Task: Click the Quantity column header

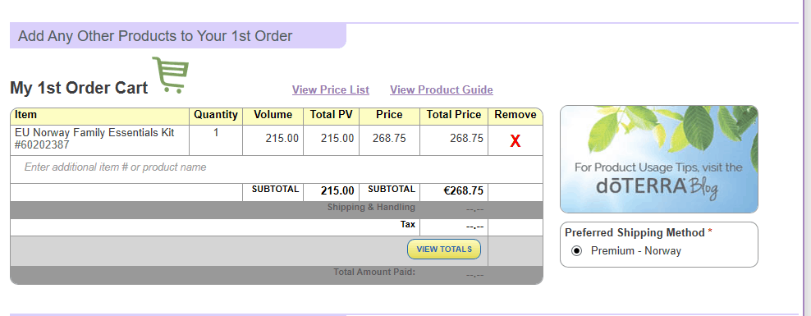Action: coord(216,116)
